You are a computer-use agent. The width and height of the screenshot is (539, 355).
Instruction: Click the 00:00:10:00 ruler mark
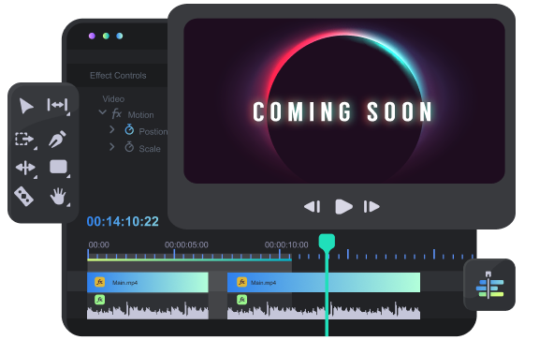286,244
